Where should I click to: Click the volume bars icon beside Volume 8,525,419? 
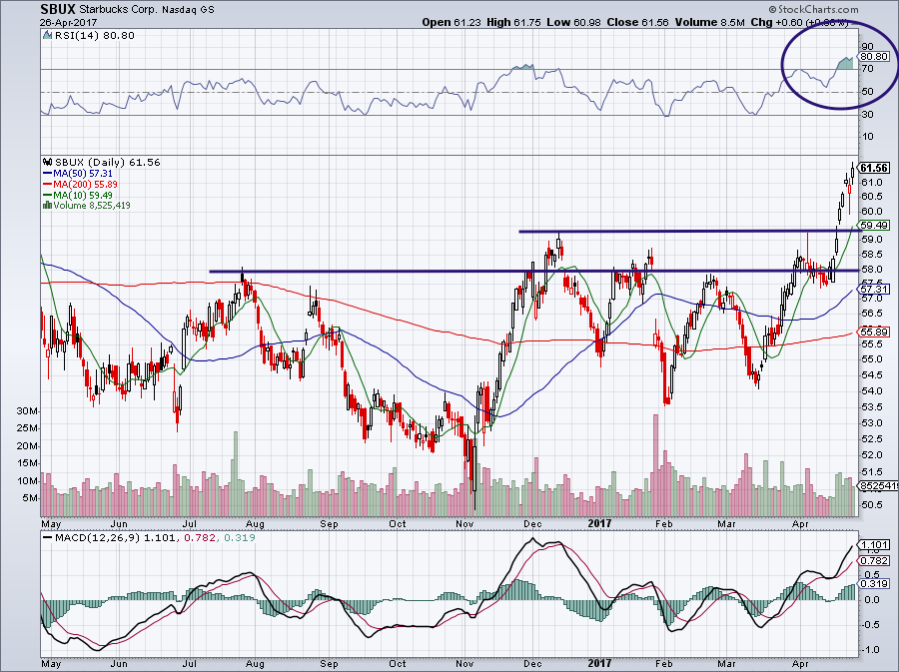tap(48, 205)
